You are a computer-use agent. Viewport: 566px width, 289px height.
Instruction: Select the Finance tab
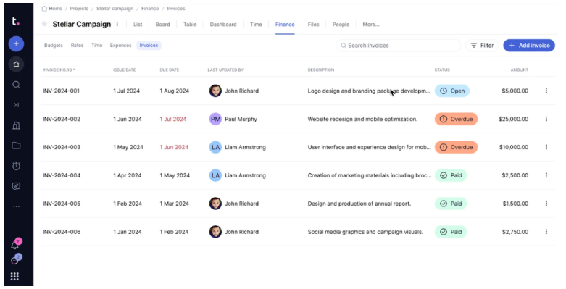point(285,25)
